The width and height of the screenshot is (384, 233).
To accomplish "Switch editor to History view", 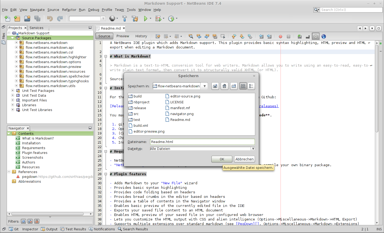I will pyautogui.click(x=141, y=36).
